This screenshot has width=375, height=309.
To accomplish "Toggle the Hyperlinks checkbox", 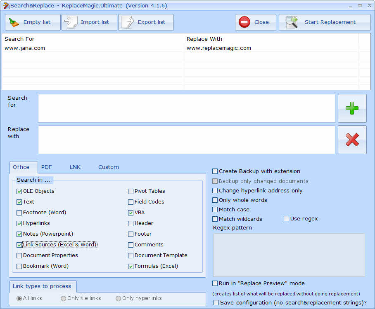I will coord(19,224).
